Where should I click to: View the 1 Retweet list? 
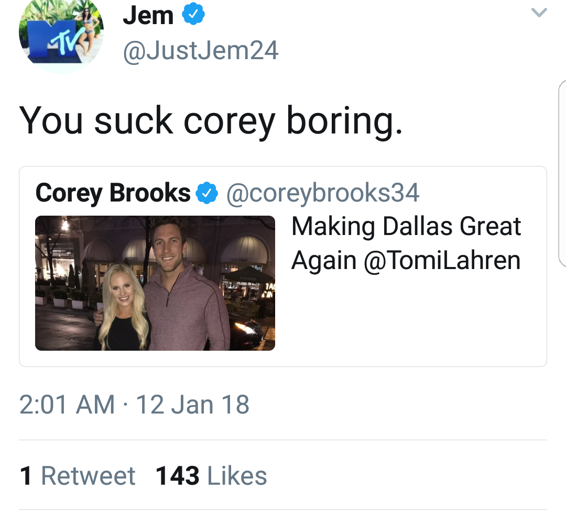[78, 476]
